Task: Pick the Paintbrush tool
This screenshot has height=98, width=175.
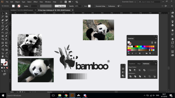Action: (x=7, y=26)
